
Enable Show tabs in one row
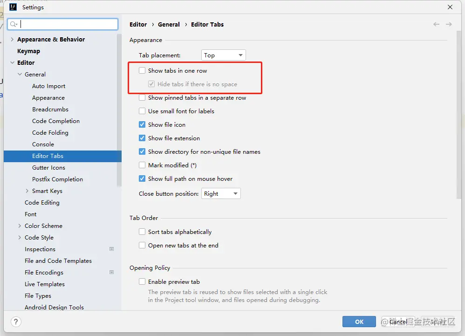coord(142,70)
